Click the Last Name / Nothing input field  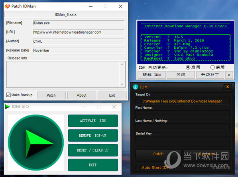click(x=182, y=127)
